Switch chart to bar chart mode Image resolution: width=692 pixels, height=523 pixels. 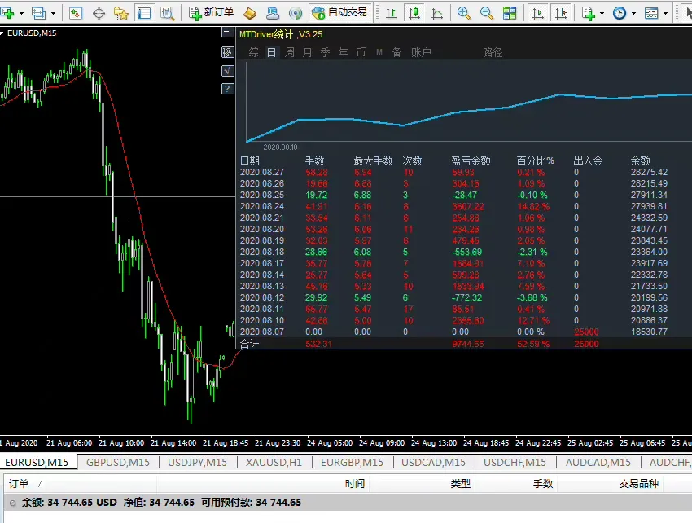391,13
